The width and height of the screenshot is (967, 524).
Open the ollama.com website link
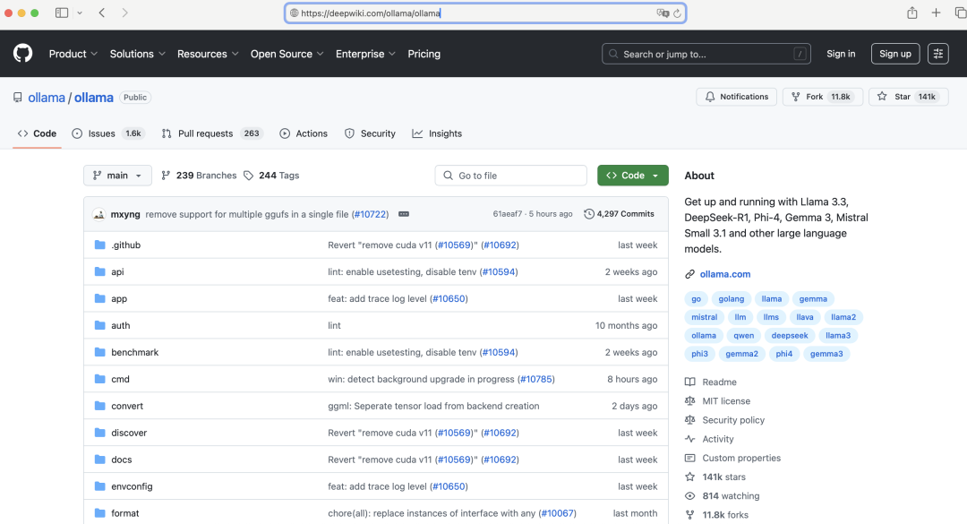pos(725,274)
